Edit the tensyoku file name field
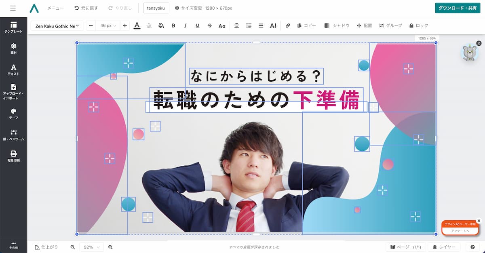 click(x=156, y=8)
